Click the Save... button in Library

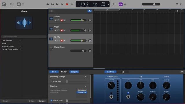(x=42, y=101)
